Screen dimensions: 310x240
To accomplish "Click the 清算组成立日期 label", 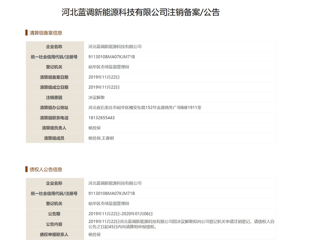I will (x=54, y=87).
